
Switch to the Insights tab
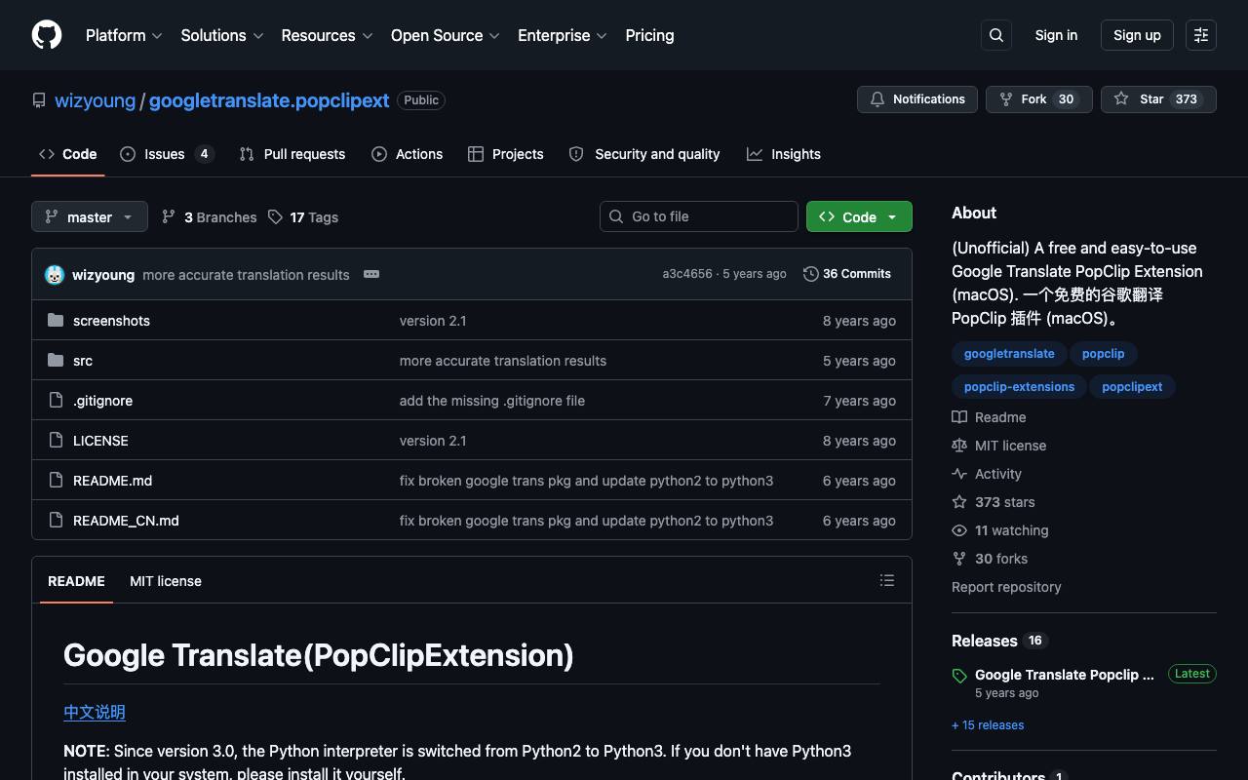pos(784,154)
